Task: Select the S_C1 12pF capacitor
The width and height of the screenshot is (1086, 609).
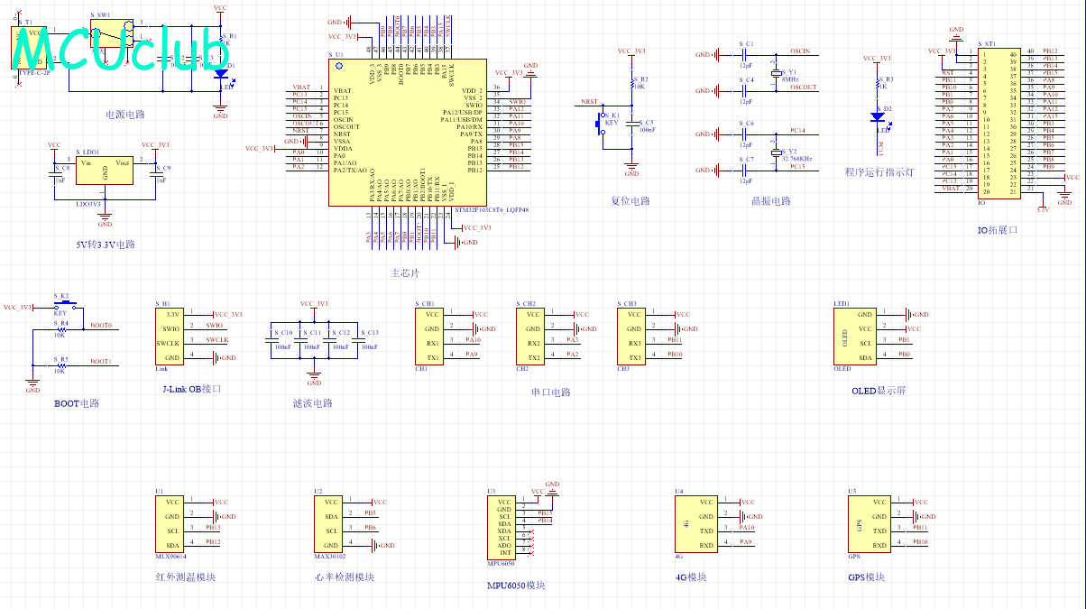Action: (745, 55)
